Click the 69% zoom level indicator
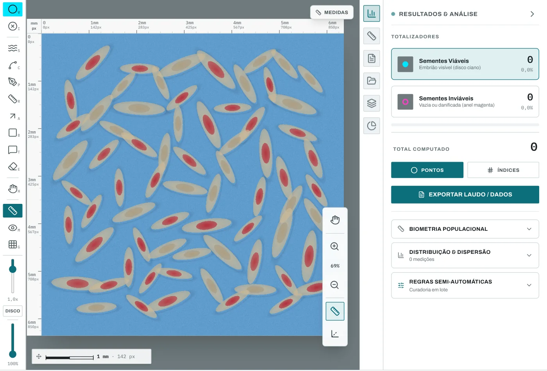 335,266
